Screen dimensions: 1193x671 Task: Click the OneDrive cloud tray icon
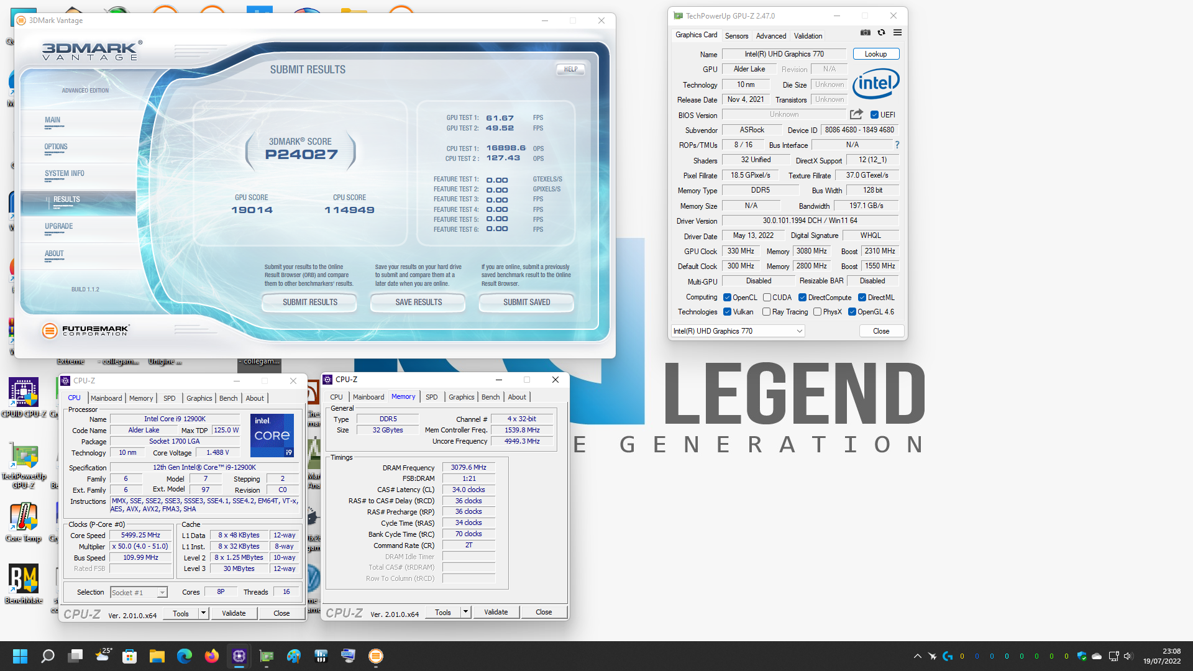1097,656
